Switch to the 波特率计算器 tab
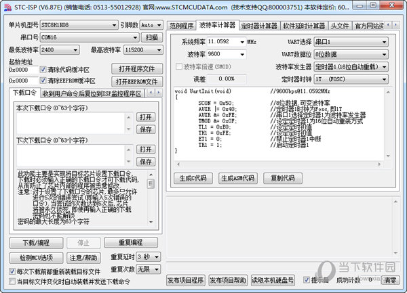The image size is (407, 293). 217,25
